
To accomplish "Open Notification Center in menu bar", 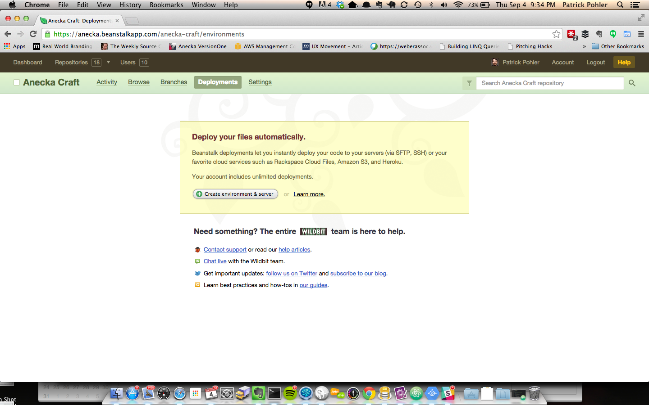I will coord(635,4).
